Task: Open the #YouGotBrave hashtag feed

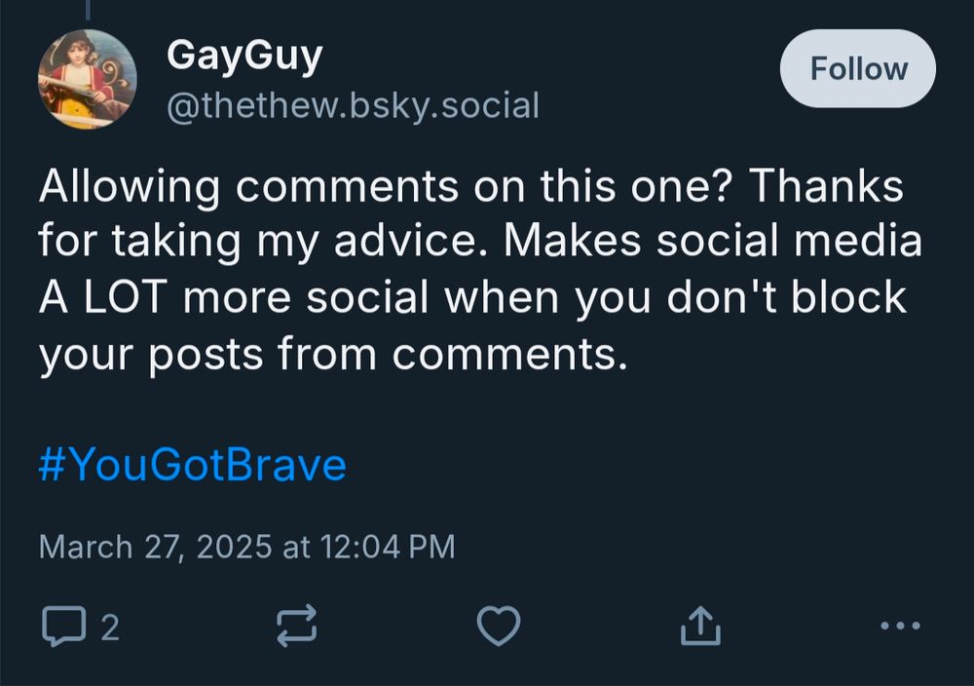Action: [x=191, y=466]
